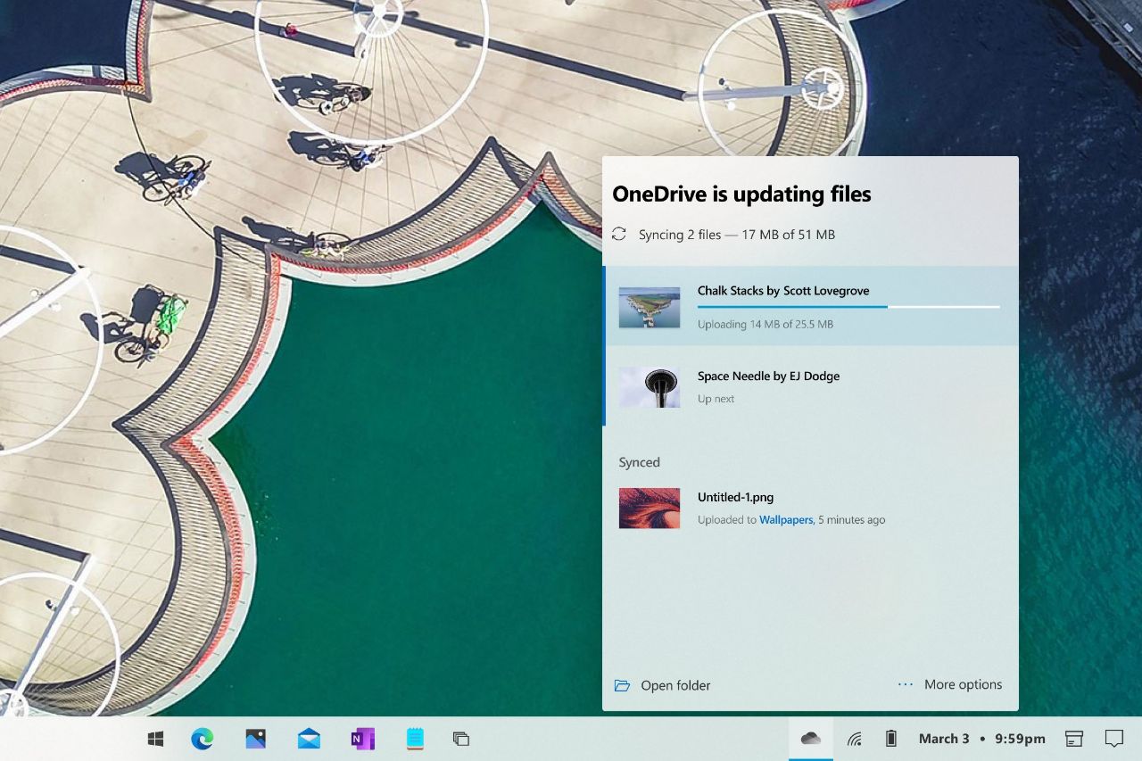This screenshot has height=761, width=1142.
Task: Click the Chalk Stacks upload progress bar
Action: point(848,307)
